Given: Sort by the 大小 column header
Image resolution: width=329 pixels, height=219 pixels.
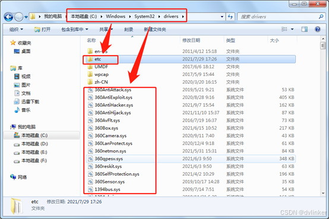Looking at the screenshot, I should pos(274,40).
